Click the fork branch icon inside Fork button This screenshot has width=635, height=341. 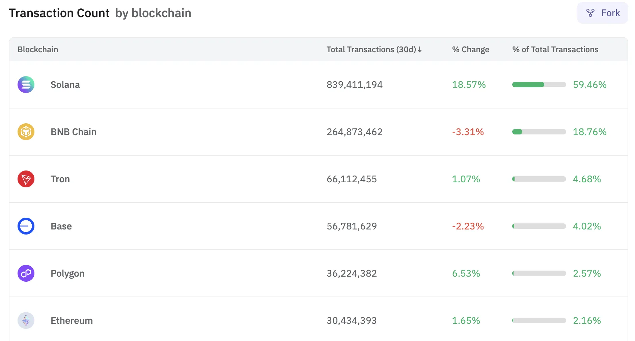point(590,13)
